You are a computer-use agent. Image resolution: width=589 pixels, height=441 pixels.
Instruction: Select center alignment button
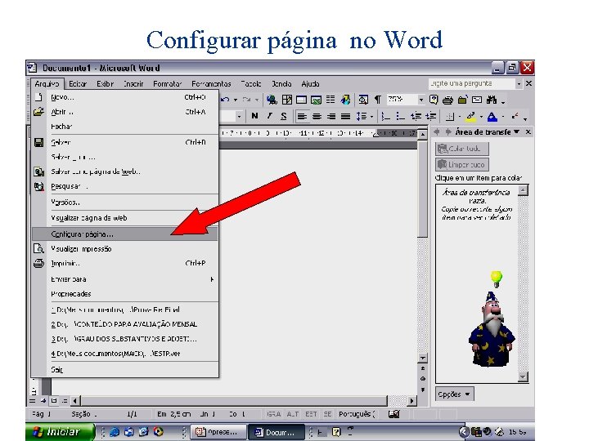pos(317,117)
